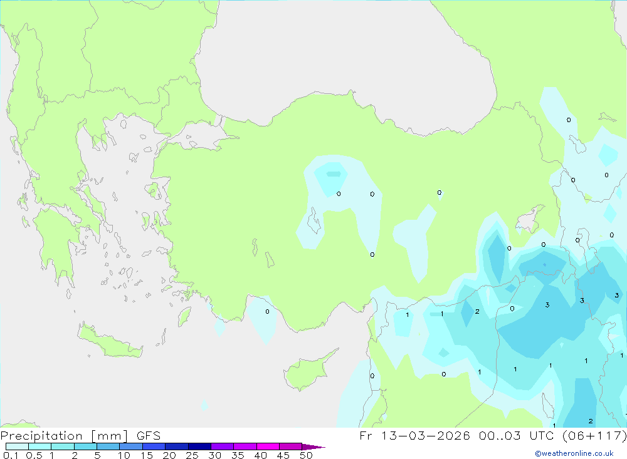This screenshot has width=627, height=459.
Task: Click the legend value 20
Action: point(169,455)
